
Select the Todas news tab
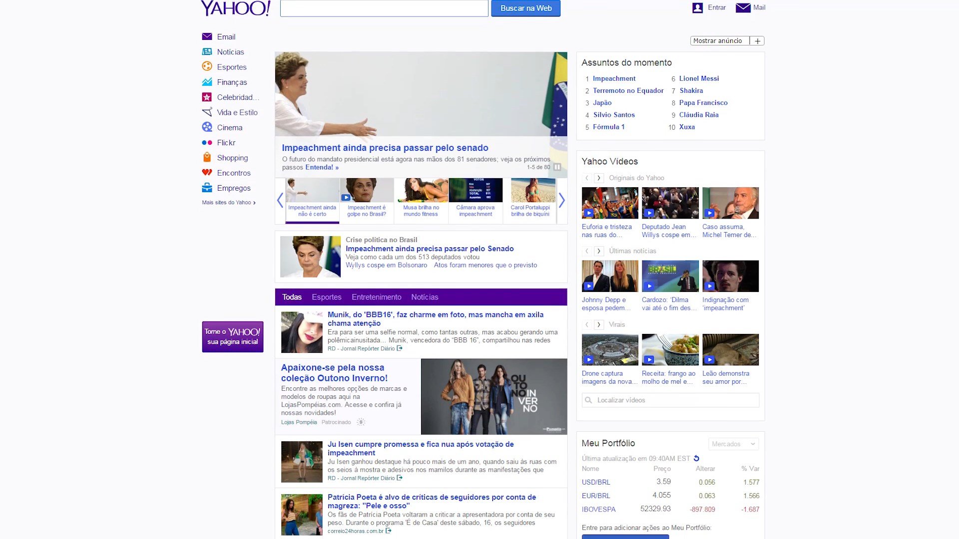[292, 297]
